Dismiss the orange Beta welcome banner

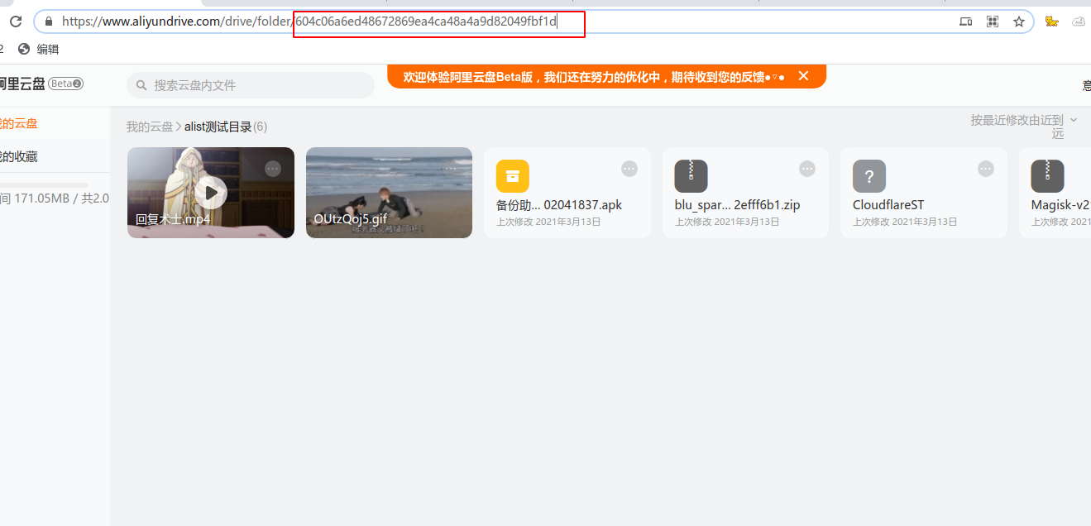coord(803,76)
